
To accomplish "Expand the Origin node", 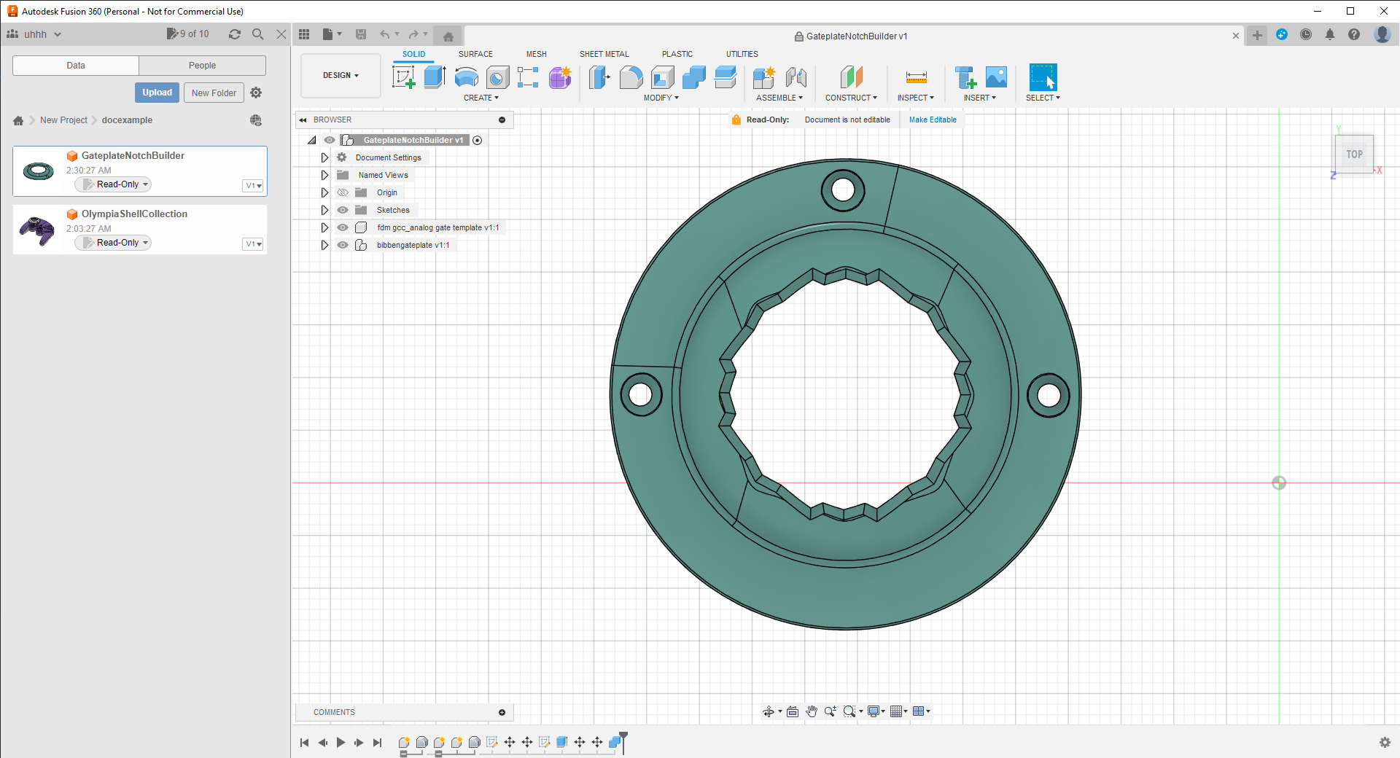I will click(324, 192).
